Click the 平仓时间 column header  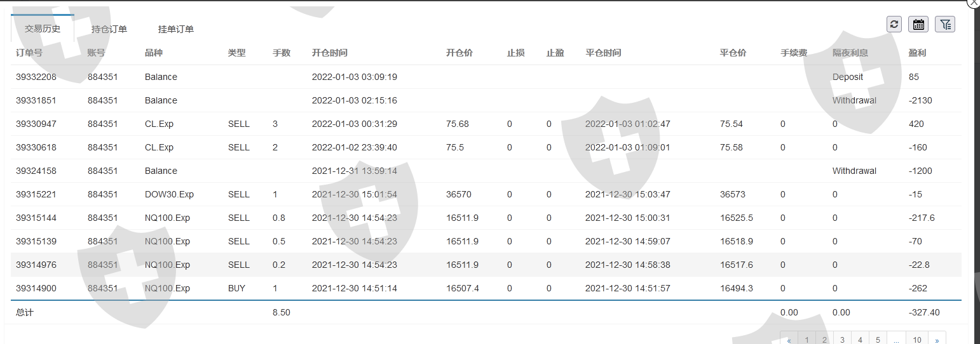pyautogui.click(x=604, y=53)
